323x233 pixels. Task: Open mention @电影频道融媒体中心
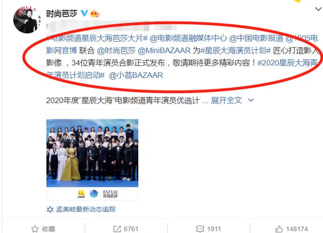188,38
